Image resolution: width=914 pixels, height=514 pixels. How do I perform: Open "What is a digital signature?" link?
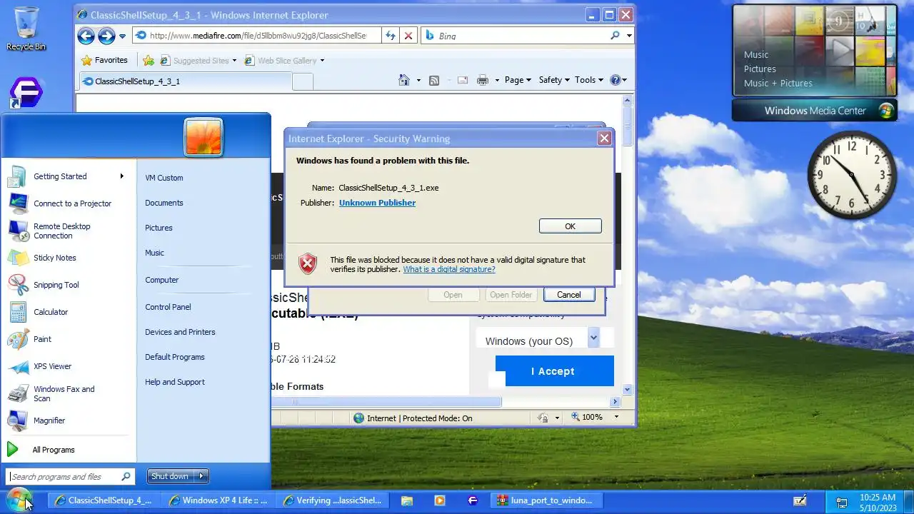449,269
